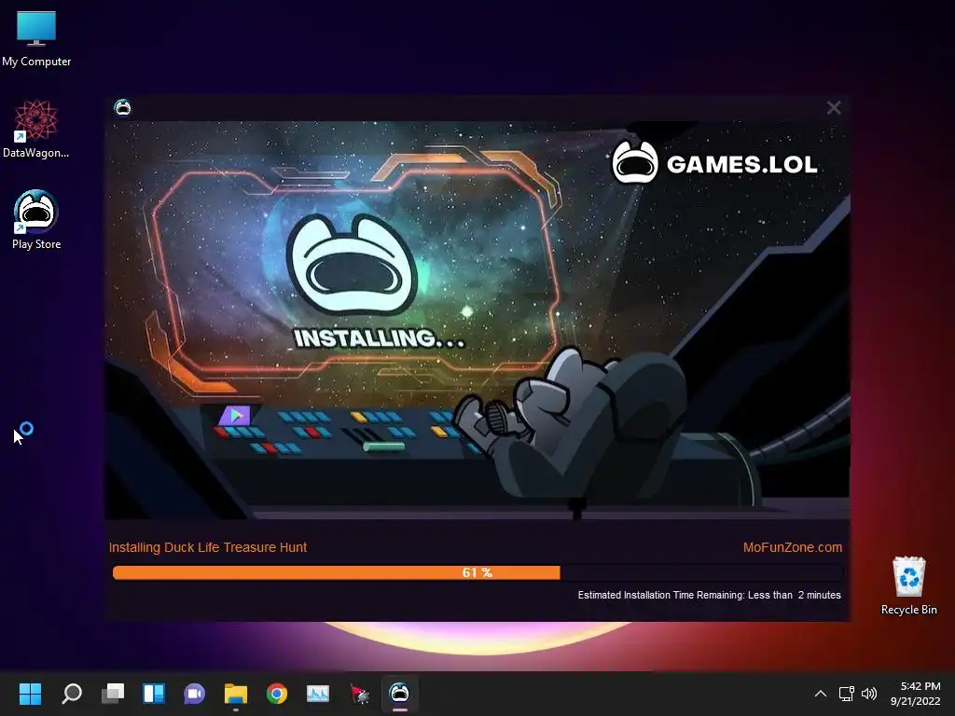Open the Windows Start menu
The width and height of the screenshot is (955, 716).
30,694
